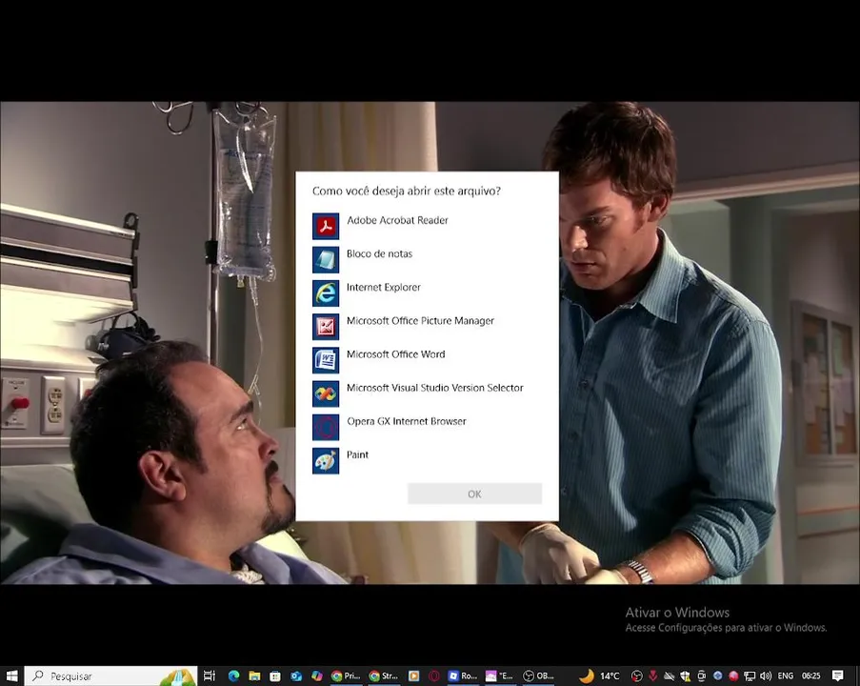The image size is (860, 686).
Task: Click "Opera GX Internet Browser" text
Action: [407, 421]
